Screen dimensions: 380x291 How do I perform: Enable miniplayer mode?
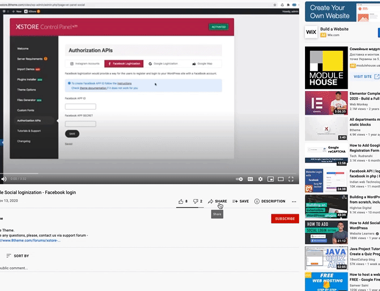(270, 179)
